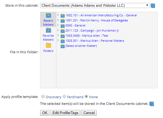Expand the 1003.3456 Markus Allen Test matter

point(58,35)
